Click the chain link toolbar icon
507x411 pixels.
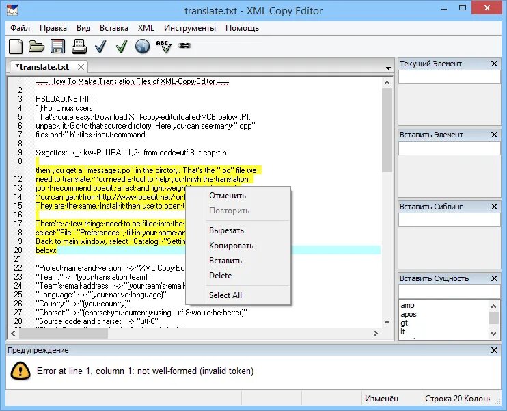184,46
